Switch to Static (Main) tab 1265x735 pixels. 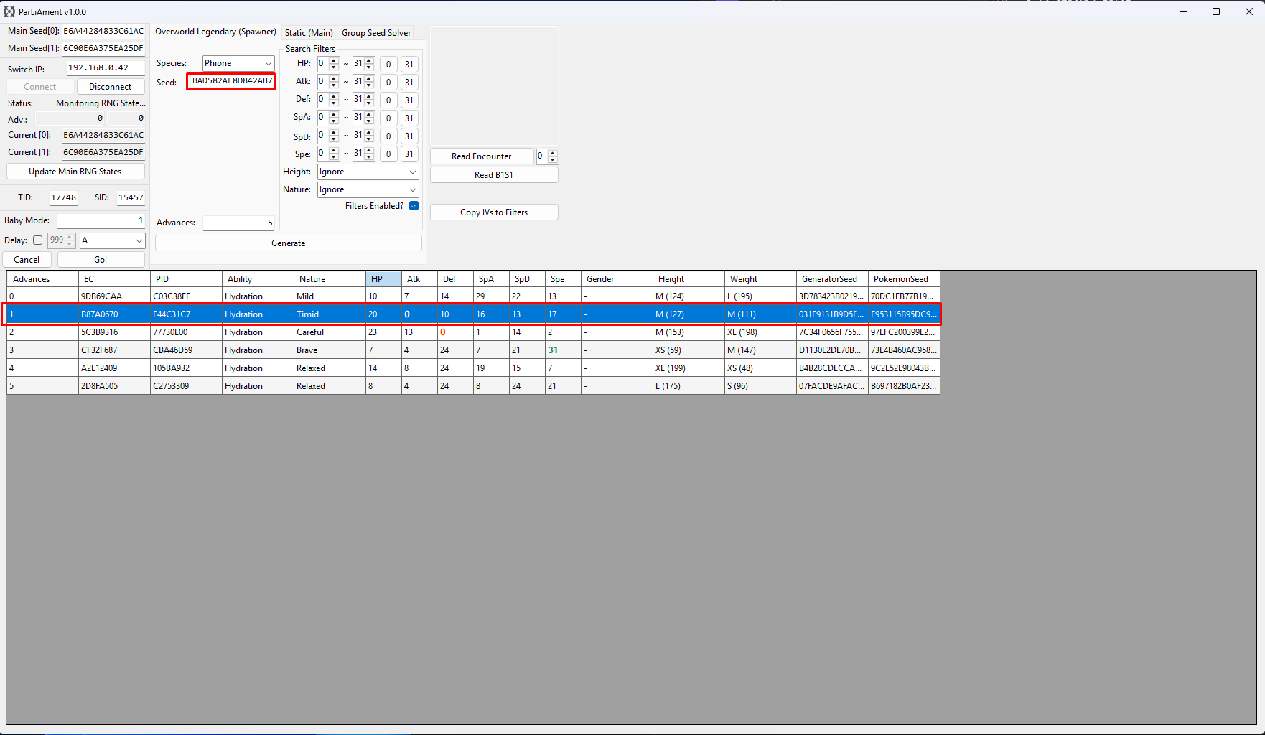(x=309, y=33)
